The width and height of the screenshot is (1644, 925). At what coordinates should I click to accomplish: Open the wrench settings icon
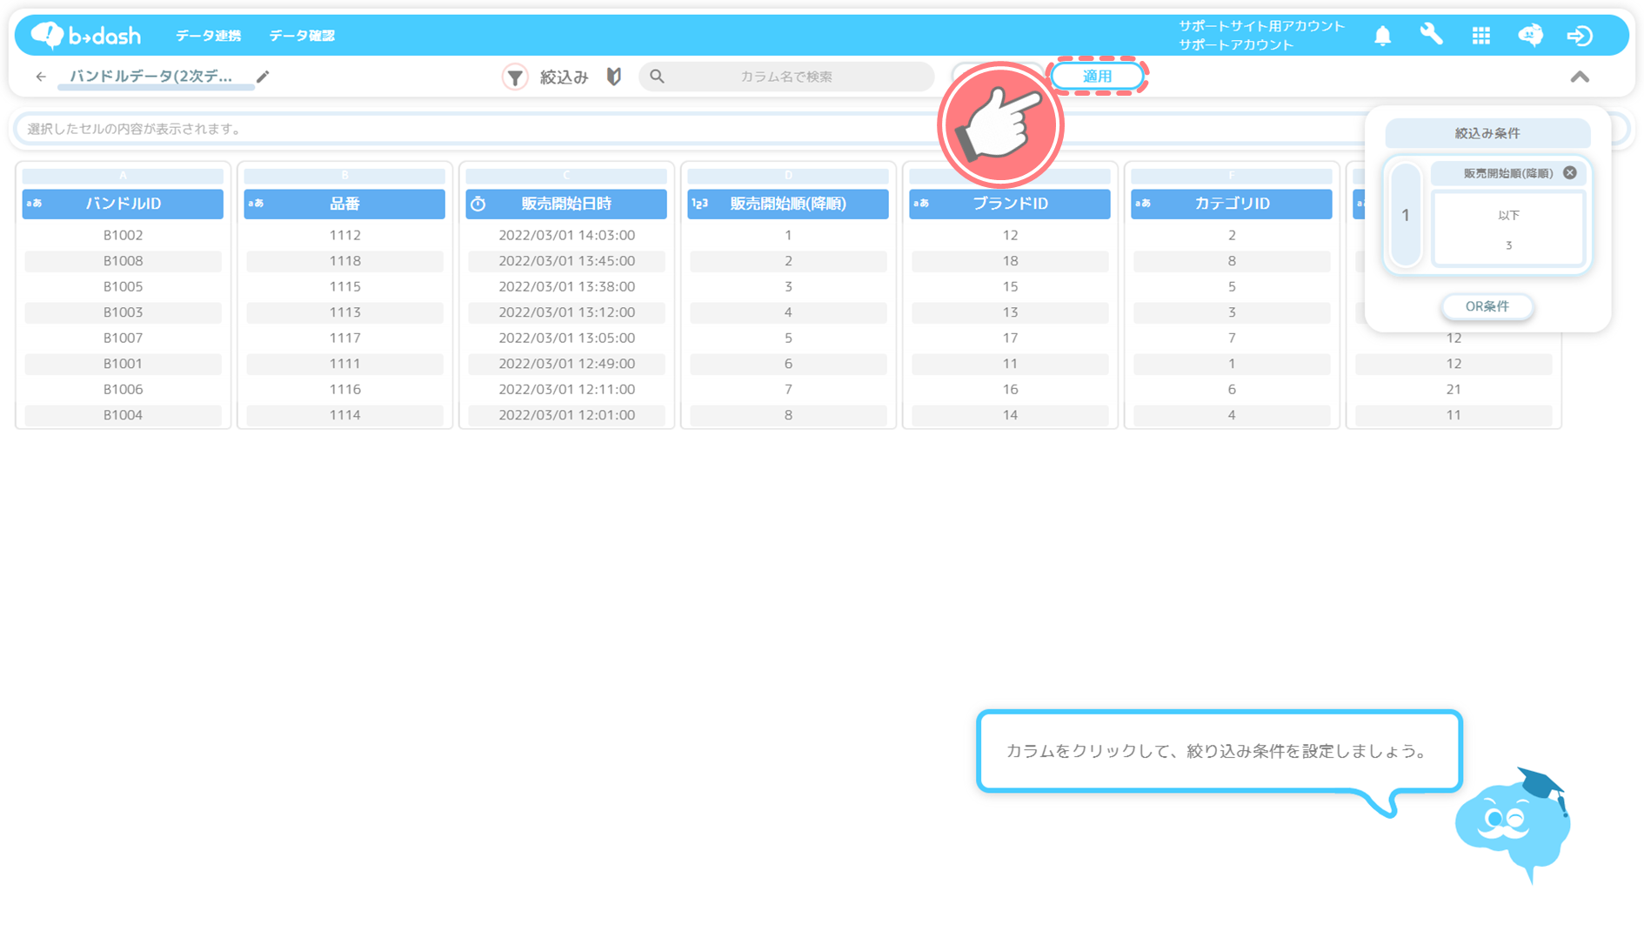click(x=1431, y=35)
